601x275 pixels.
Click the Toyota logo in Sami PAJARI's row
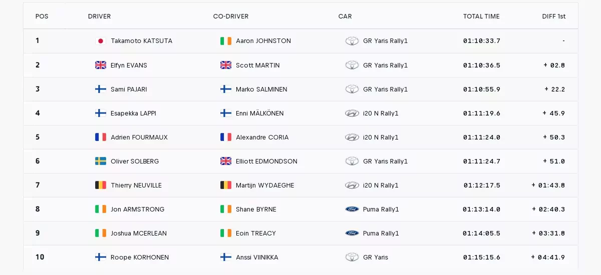pyautogui.click(x=352, y=89)
